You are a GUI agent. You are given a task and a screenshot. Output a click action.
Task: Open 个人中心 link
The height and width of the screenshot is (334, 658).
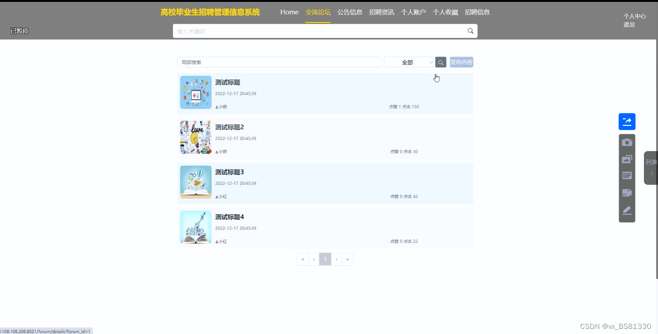pyautogui.click(x=635, y=16)
